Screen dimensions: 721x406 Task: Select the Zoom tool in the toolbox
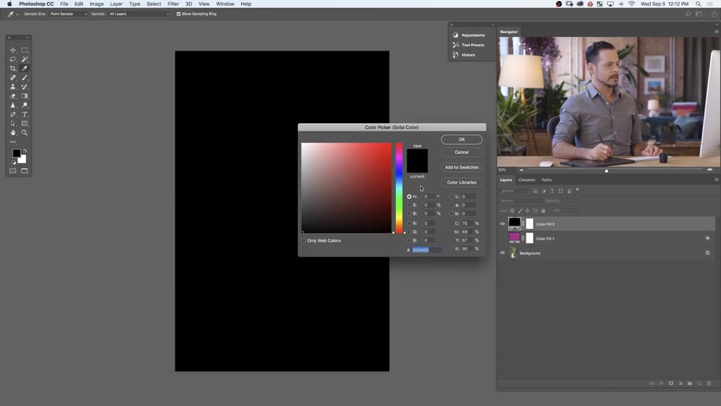point(25,133)
